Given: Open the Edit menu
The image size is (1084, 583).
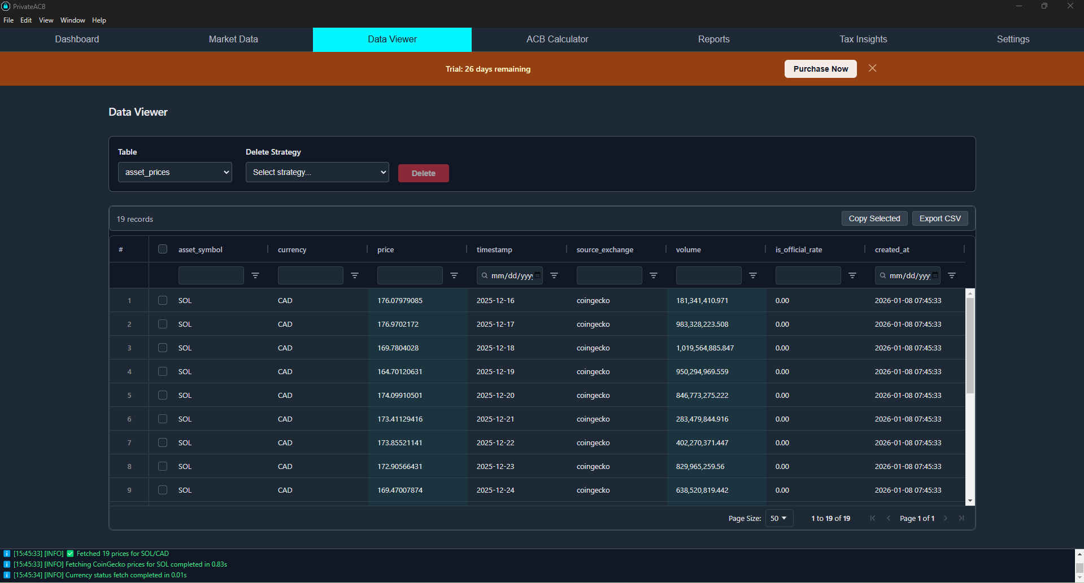Looking at the screenshot, I should click(x=26, y=20).
